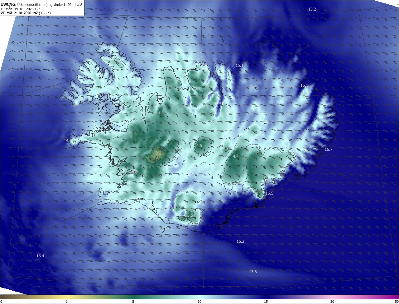Click the 15.1 value label
Screen dimensions: 399x304
[239, 66]
